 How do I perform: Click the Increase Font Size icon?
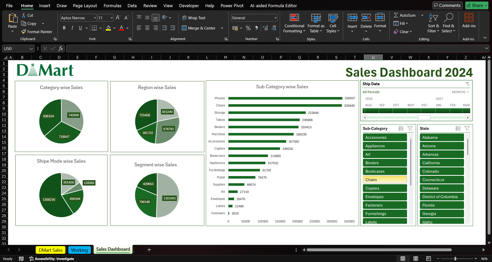[x=118, y=17]
